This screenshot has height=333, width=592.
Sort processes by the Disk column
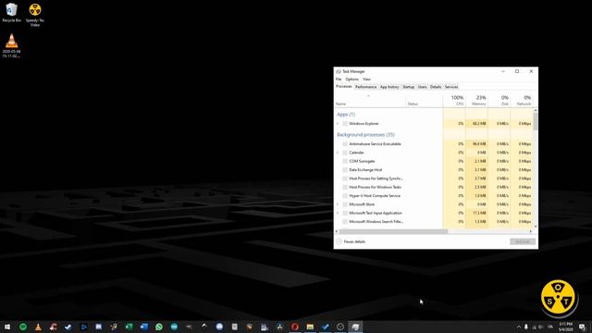[499, 100]
